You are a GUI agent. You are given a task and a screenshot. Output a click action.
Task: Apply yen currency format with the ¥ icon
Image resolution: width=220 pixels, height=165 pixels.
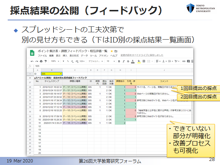(x=63, y=61)
